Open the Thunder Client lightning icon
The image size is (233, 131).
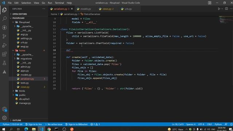4,28
